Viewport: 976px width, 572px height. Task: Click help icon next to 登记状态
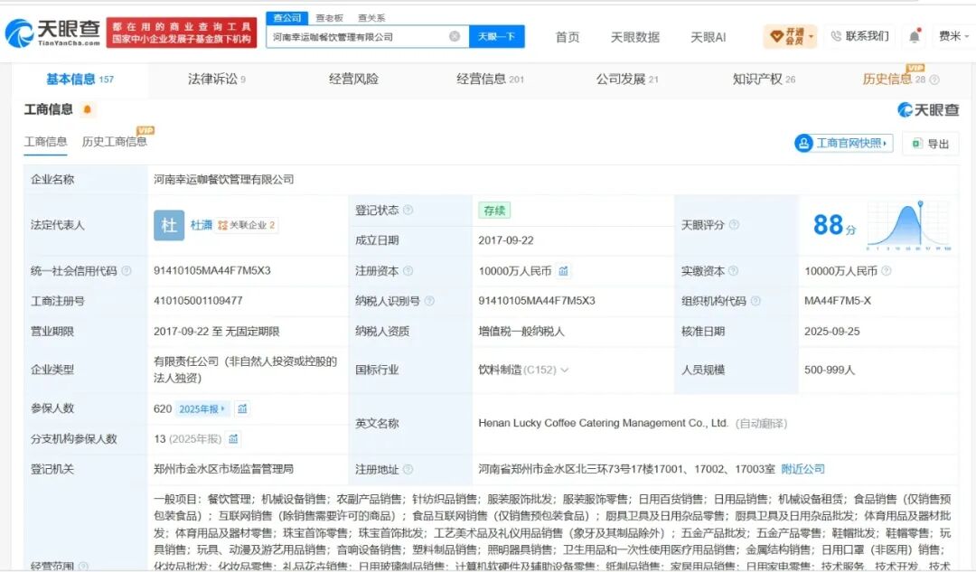click(408, 211)
